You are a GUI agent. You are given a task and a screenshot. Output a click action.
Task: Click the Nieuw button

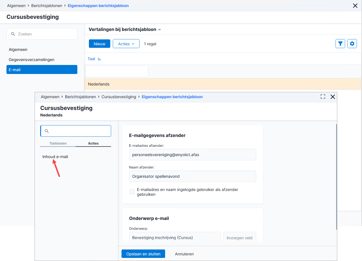coord(100,44)
